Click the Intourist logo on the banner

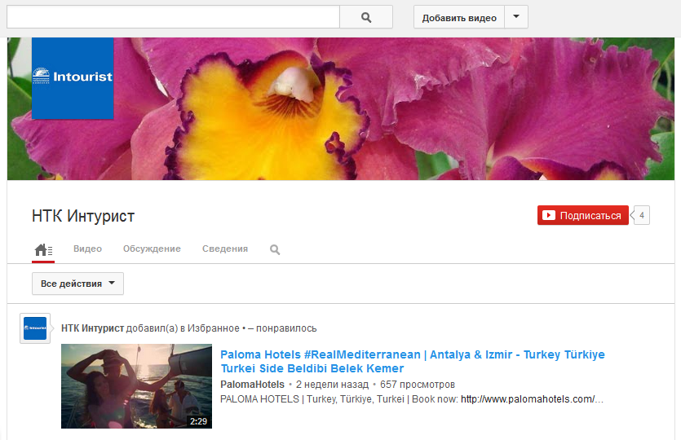click(x=73, y=78)
